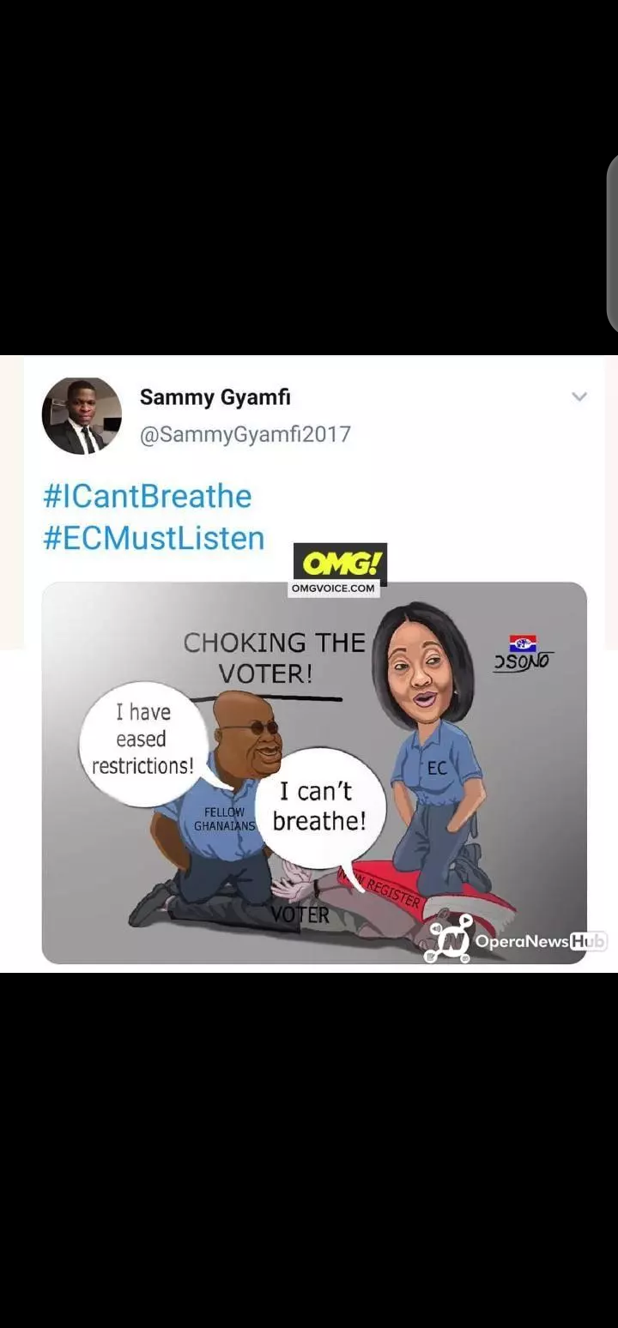618x1328 pixels.
Task: Open the cartoon image thumbnail
Action: click(314, 773)
